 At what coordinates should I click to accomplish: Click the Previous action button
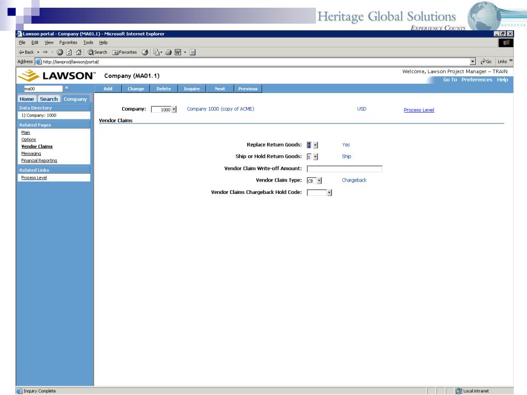point(248,88)
